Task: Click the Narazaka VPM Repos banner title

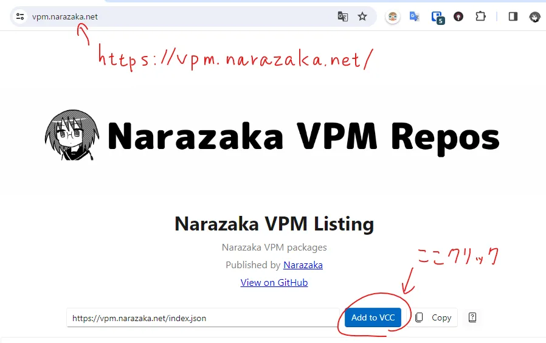Action: (303, 136)
